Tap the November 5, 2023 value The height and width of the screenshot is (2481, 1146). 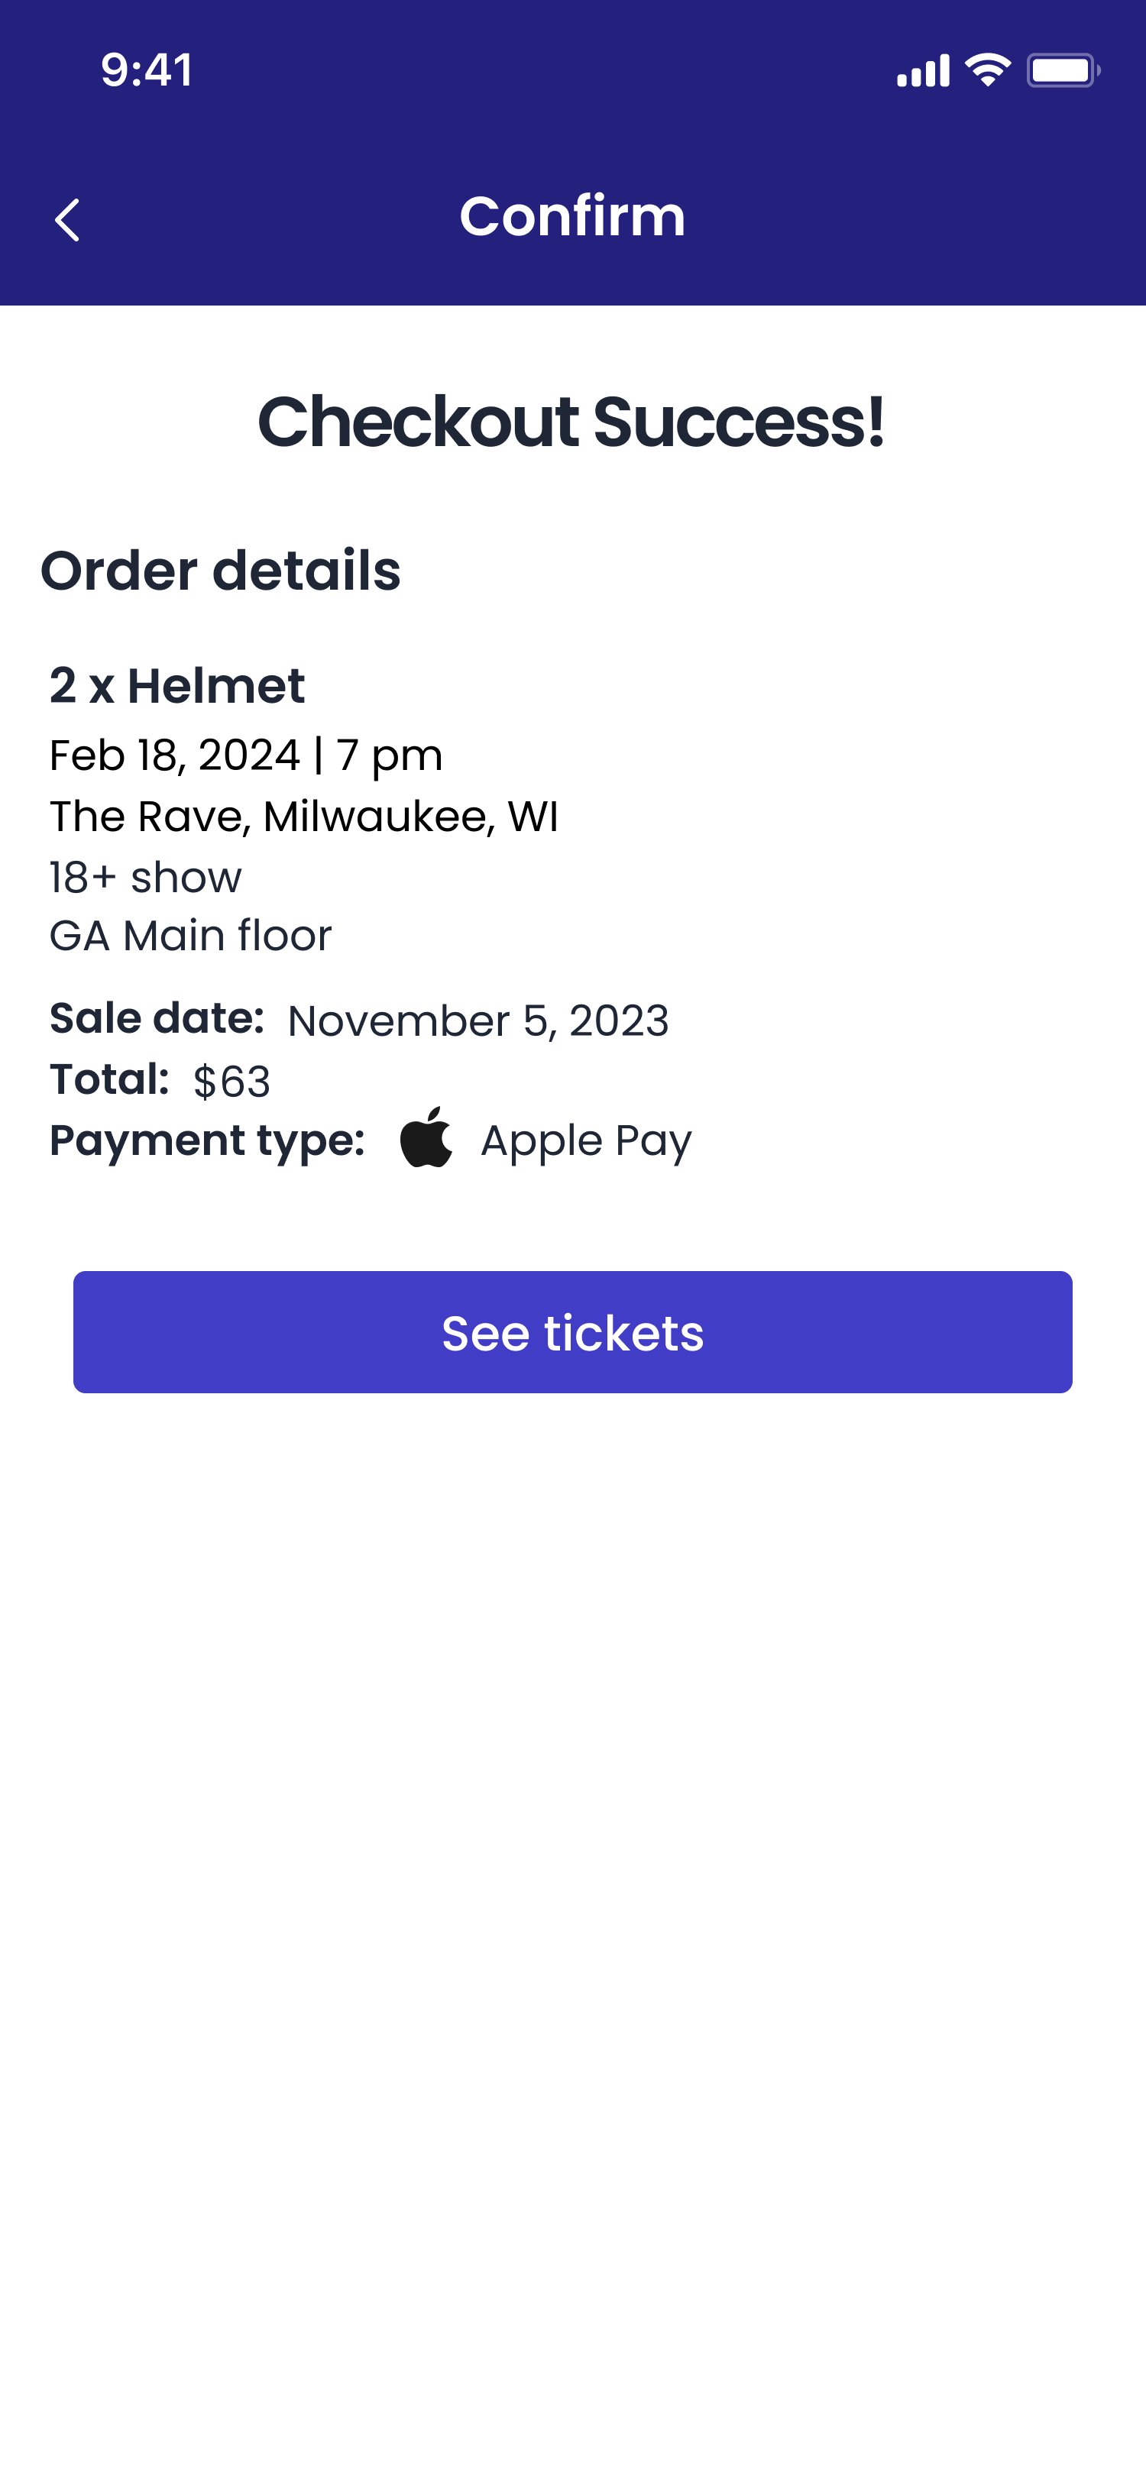pyautogui.click(x=477, y=1021)
